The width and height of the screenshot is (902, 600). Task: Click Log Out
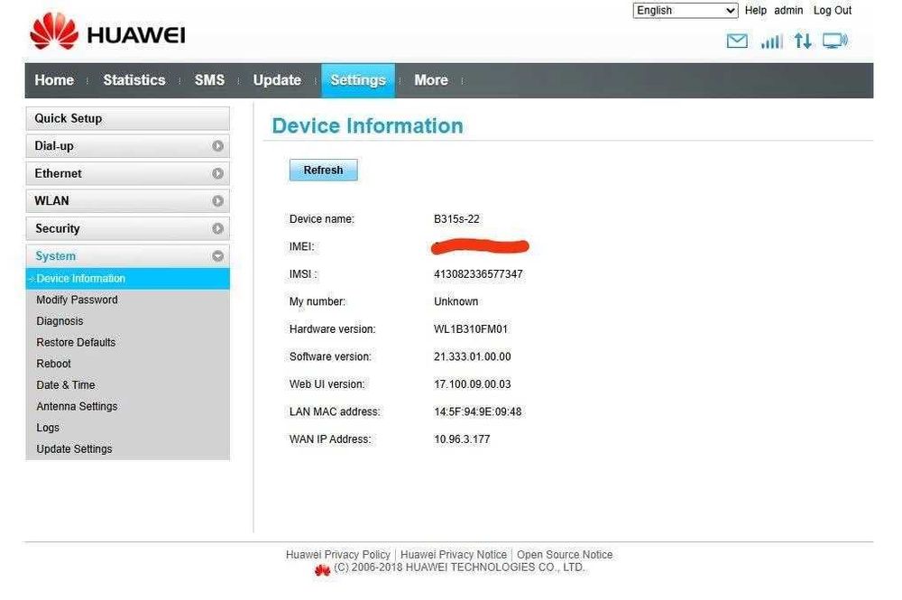[x=832, y=10]
